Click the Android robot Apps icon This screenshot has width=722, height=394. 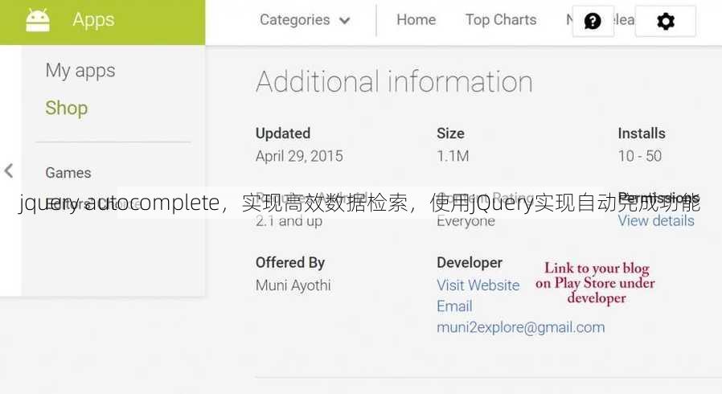click(x=38, y=21)
